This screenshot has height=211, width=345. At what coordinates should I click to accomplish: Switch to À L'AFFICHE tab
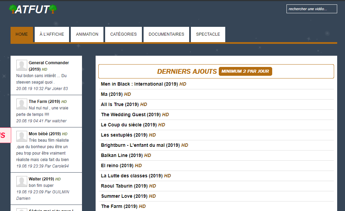click(x=52, y=34)
